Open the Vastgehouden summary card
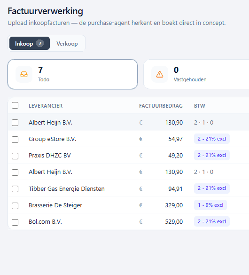The width and height of the screenshot is (249, 275). click(196, 74)
